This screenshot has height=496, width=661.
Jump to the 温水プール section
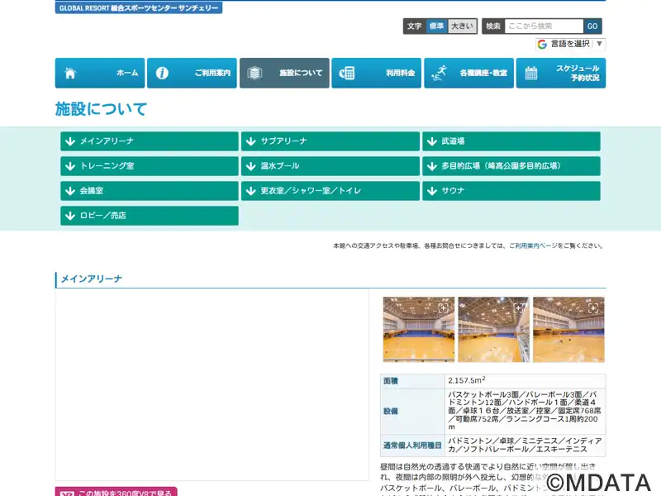pyautogui.click(x=330, y=166)
